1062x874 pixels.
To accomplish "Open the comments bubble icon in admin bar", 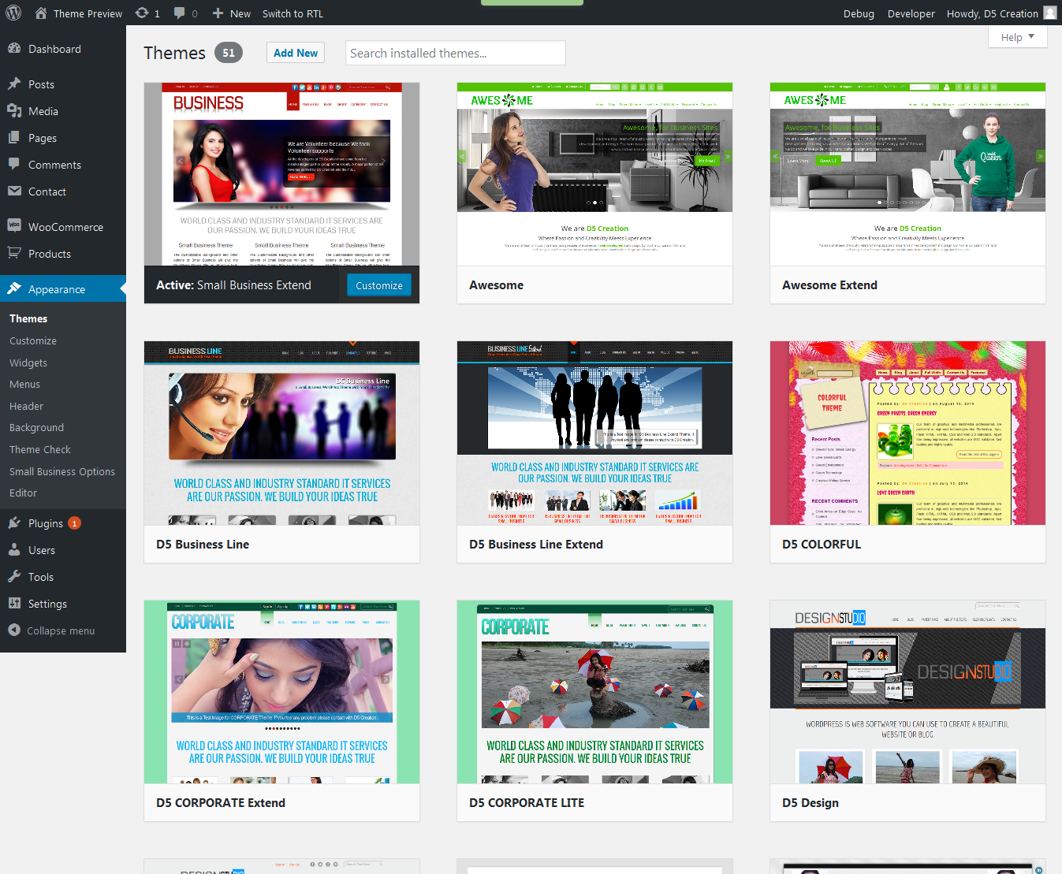I will click(180, 13).
